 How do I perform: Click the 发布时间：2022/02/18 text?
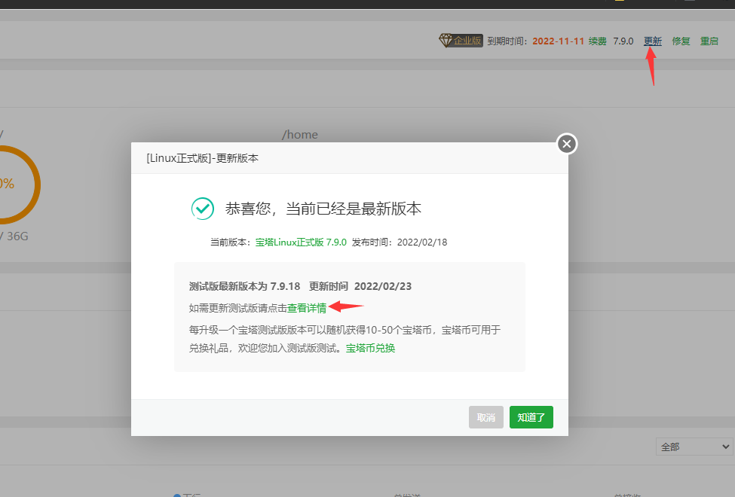[x=400, y=242]
